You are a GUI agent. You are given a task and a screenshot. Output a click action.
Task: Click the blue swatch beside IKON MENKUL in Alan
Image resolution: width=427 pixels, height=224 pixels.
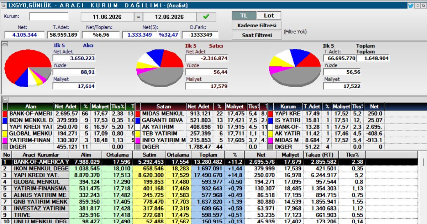point(5,120)
